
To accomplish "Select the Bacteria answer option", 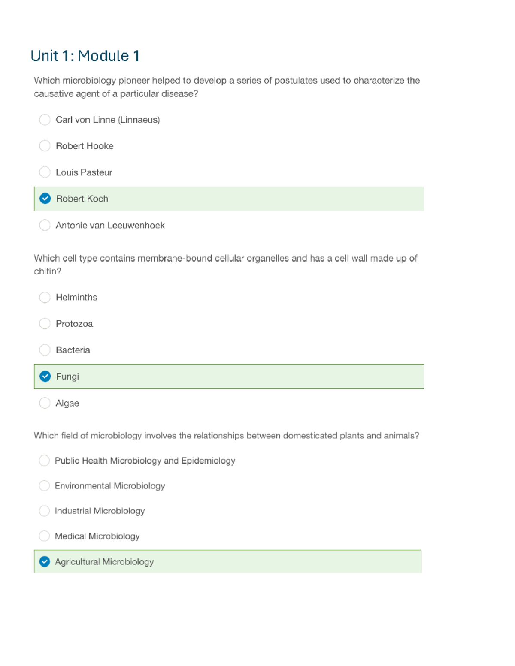I will [x=45, y=350].
